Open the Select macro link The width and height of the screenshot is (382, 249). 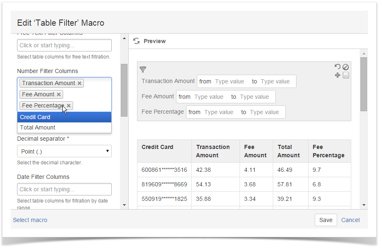[30, 220]
